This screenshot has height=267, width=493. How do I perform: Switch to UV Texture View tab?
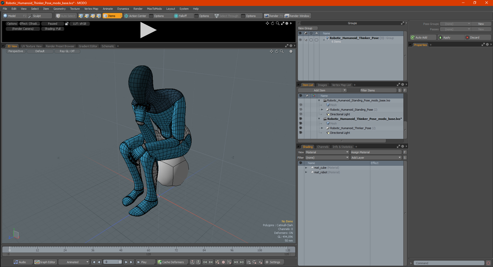pos(32,46)
